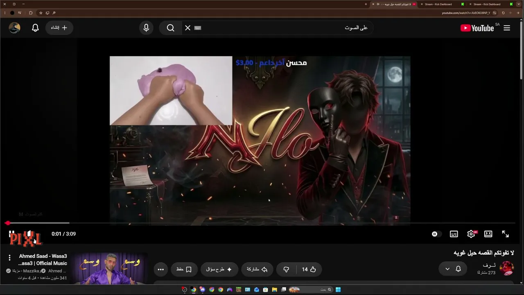Open the channel name تـرف
524x295 pixels.
[x=489, y=265]
